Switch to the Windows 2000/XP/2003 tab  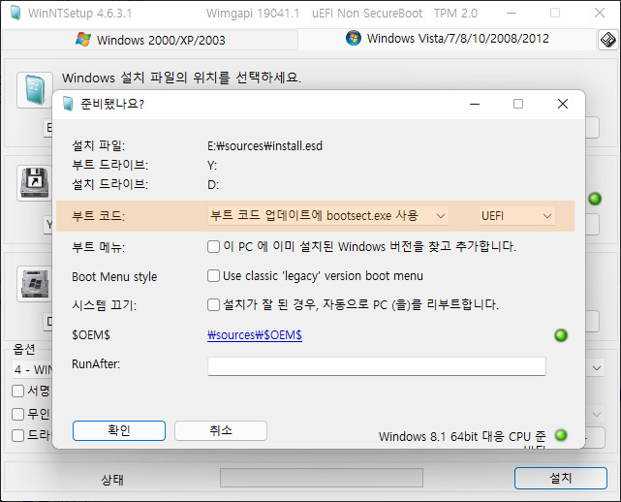pyautogui.click(x=150, y=40)
